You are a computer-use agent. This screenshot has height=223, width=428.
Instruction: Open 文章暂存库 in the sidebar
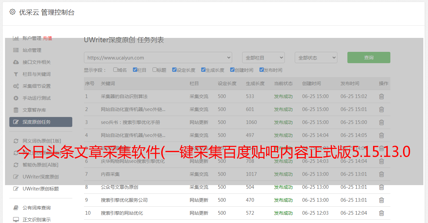[x=34, y=110]
